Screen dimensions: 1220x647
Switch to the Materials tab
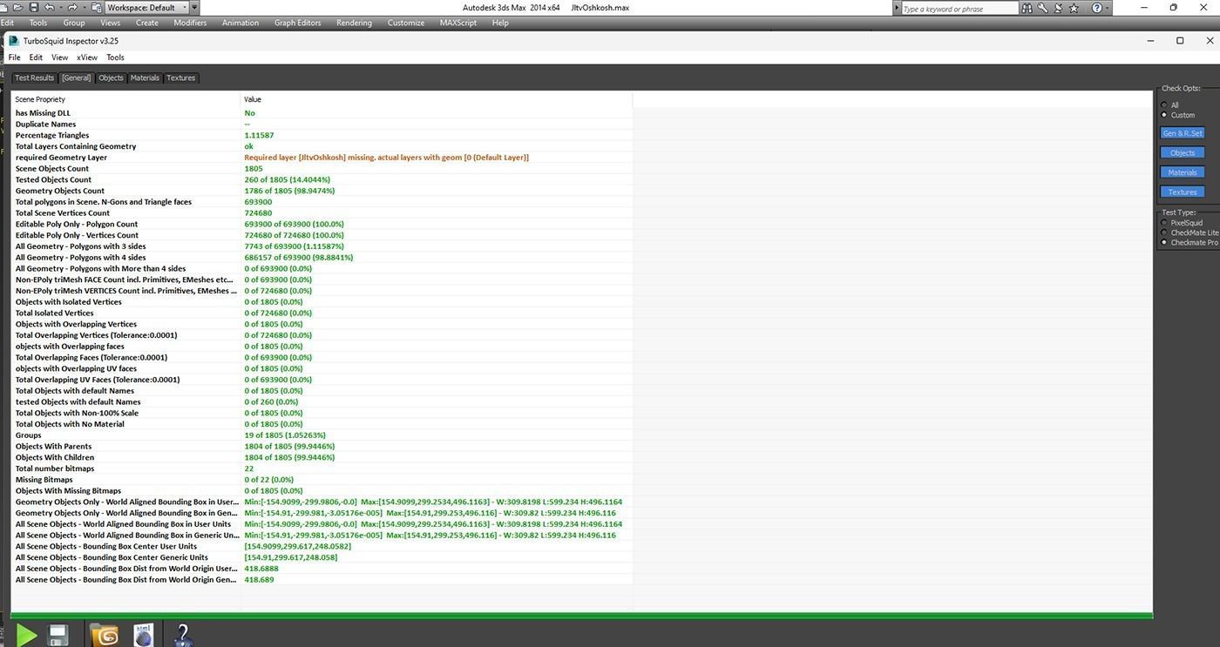(145, 78)
